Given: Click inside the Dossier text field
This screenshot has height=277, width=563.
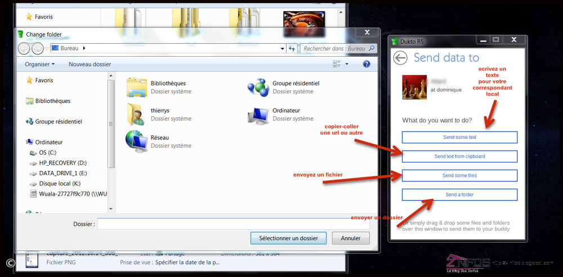Looking at the screenshot, I should pyautogui.click(x=234, y=224).
